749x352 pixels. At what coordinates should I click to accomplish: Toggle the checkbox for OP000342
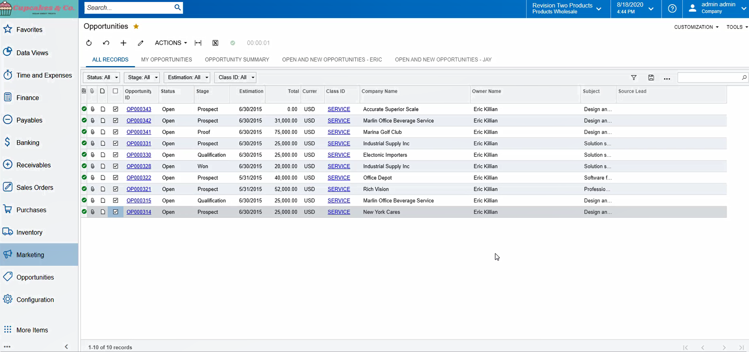115,121
